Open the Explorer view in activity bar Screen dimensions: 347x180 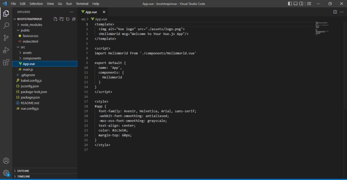coord(6,13)
